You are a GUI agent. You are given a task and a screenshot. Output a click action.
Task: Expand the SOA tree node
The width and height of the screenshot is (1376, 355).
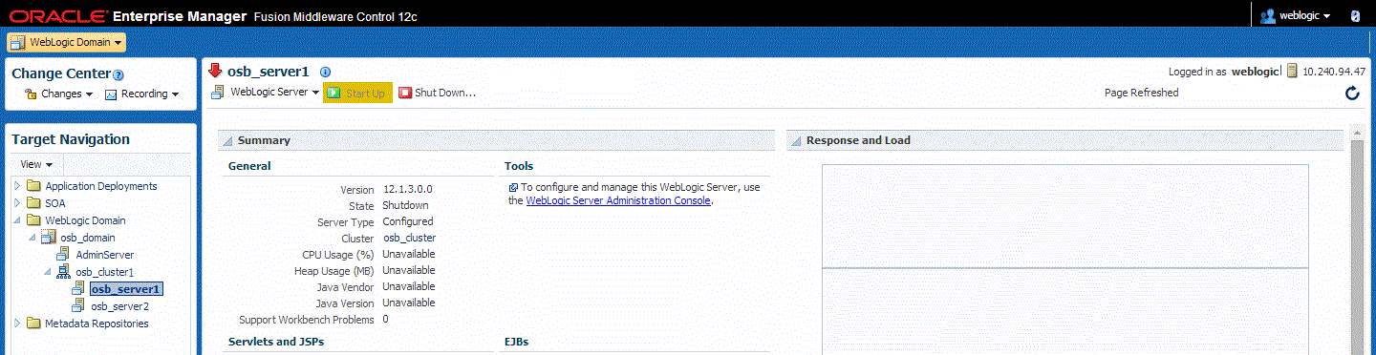(17, 203)
